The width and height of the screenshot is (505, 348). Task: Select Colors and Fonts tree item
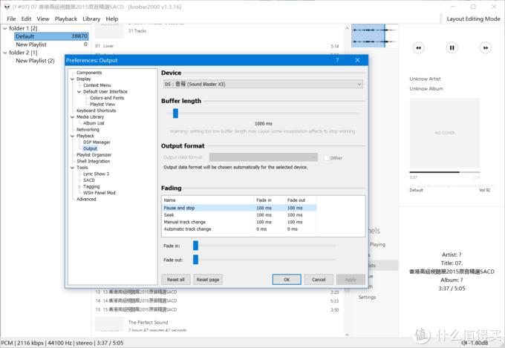[x=107, y=98]
